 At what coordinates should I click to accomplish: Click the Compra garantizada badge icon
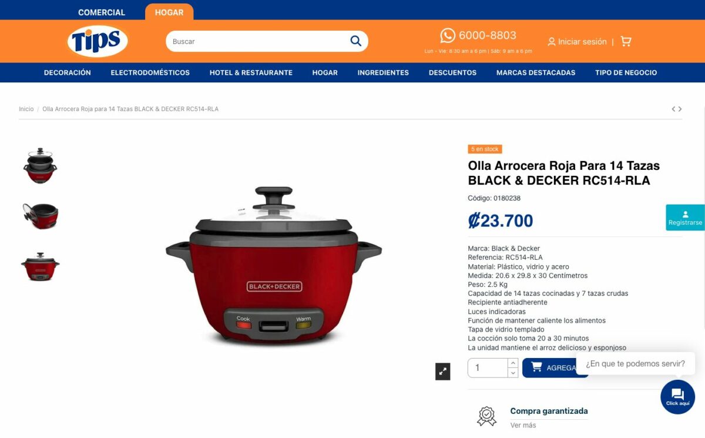click(486, 416)
